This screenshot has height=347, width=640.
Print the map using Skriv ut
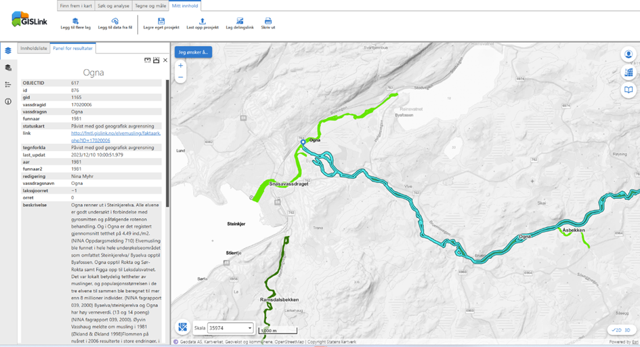268,22
